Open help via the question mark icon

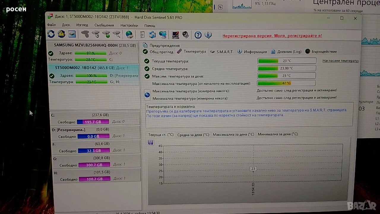(198, 35)
